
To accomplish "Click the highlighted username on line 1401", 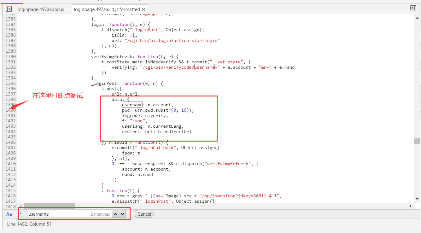I will click(x=132, y=105).
